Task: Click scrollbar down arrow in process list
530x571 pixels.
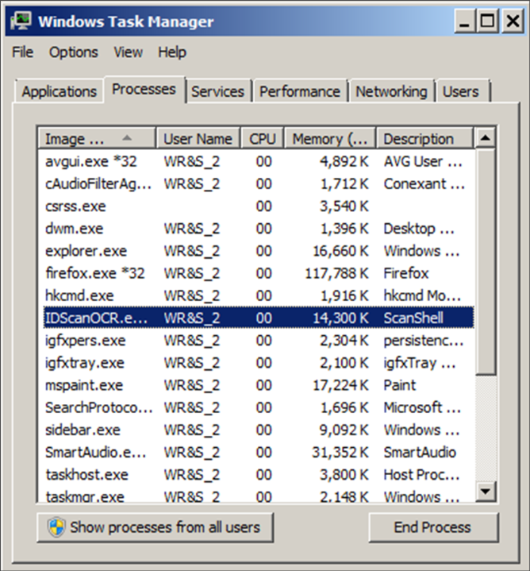Action: (x=486, y=492)
